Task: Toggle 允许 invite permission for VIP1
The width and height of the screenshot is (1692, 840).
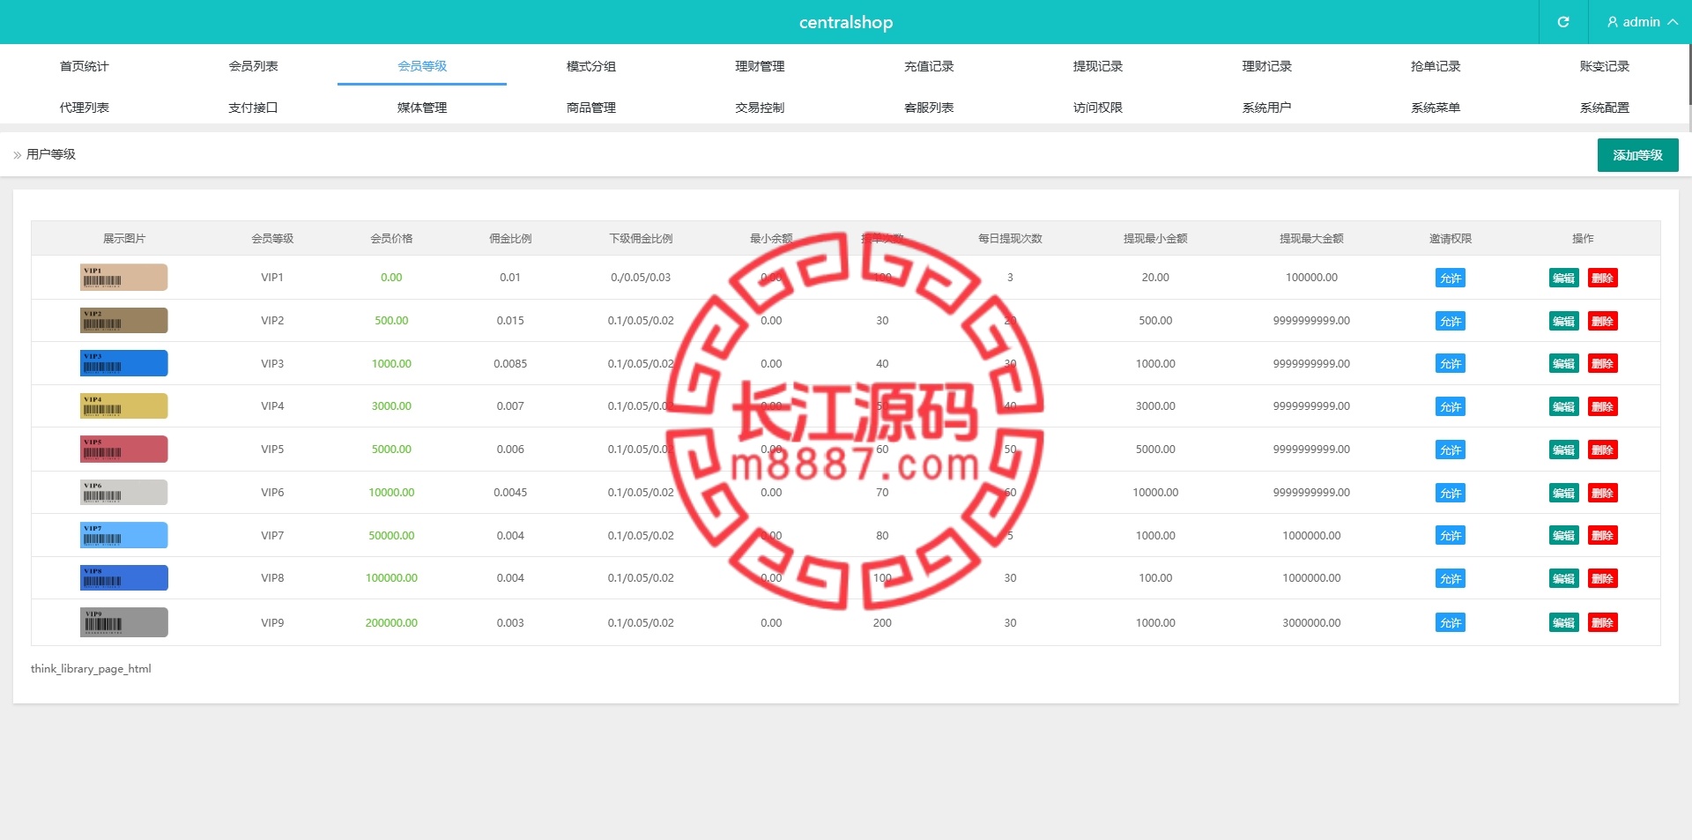Action: pyautogui.click(x=1451, y=278)
